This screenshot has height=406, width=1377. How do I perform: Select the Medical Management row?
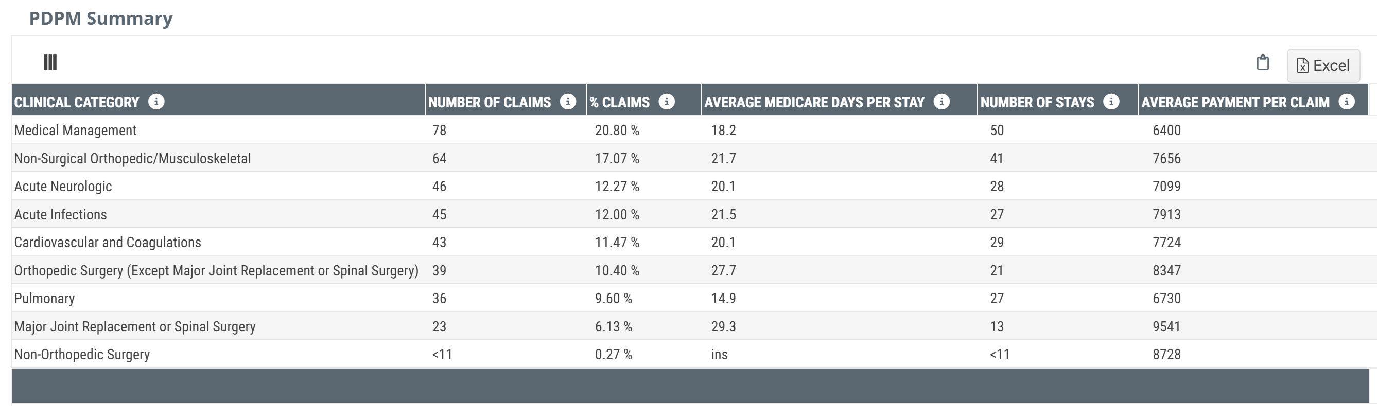75,130
